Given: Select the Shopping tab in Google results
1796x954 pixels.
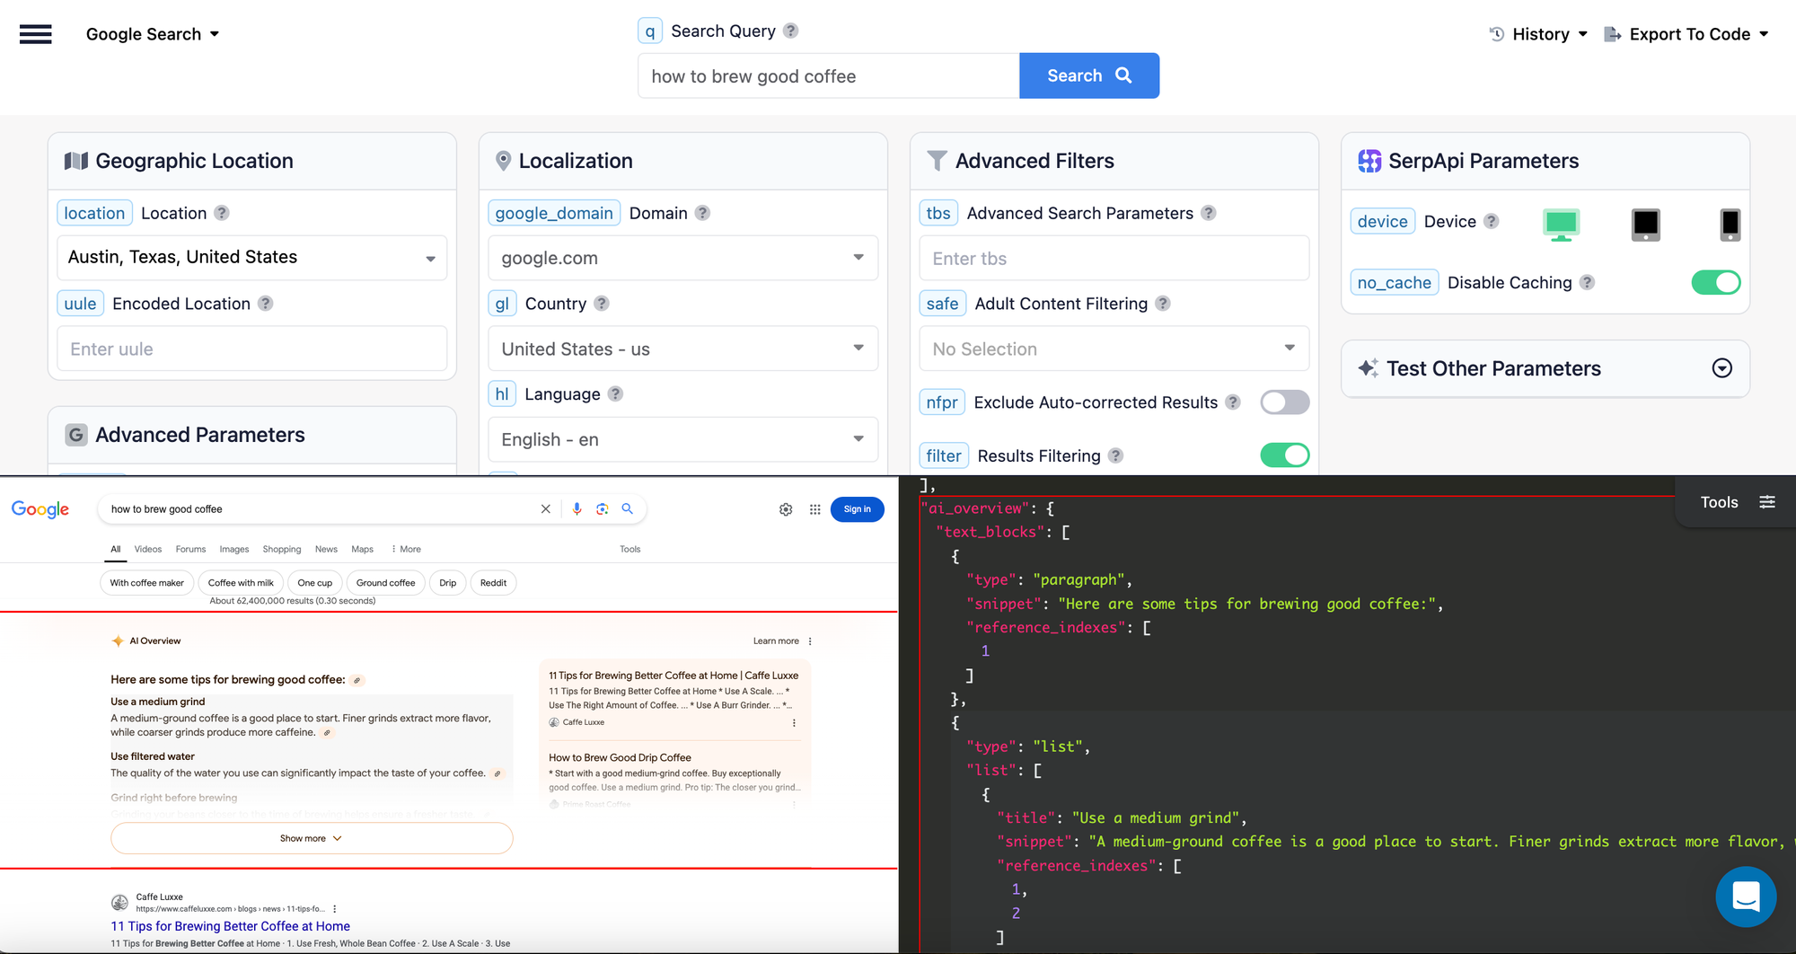Looking at the screenshot, I should pos(282,549).
